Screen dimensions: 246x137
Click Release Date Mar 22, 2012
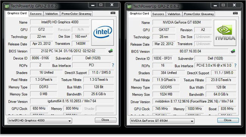[164, 44]
